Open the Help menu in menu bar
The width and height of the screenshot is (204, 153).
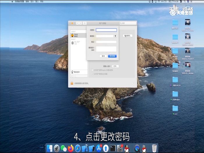pos(42,1)
